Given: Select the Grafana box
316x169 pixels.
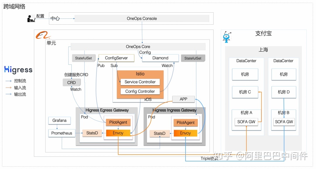Looking at the screenshot, I should point(59,120).
